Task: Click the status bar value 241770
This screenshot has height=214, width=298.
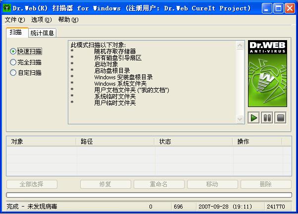Action: [x=276, y=207]
